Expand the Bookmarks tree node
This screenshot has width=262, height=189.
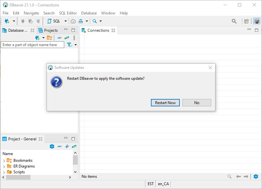click(x=4, y=161)
